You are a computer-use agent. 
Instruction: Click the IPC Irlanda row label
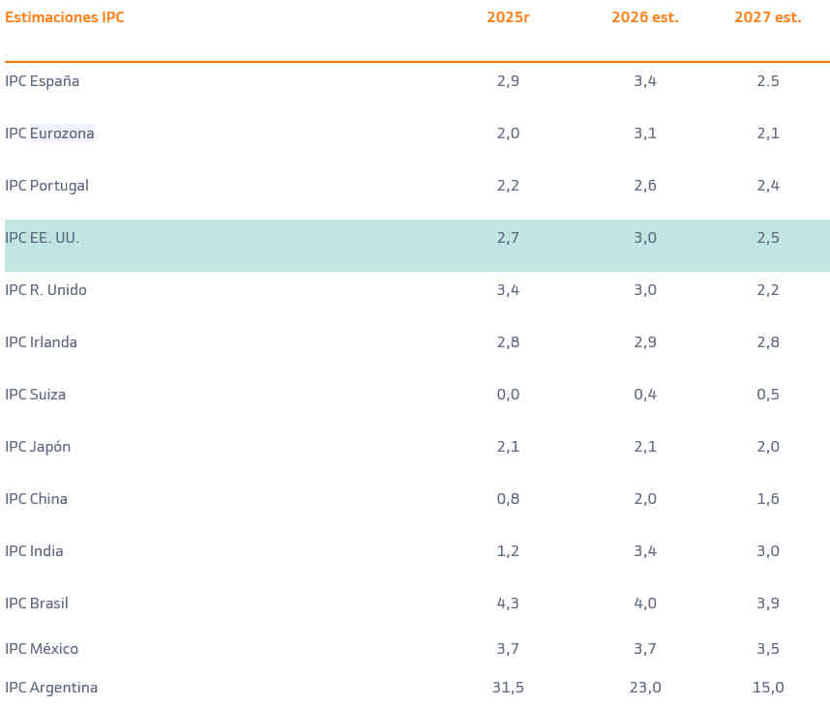pos(41,342)
